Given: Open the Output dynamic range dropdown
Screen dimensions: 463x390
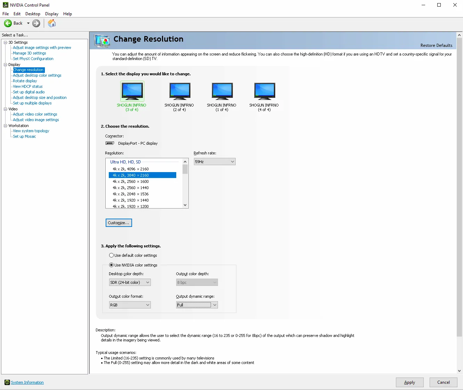Looking at the screenshot, I should click(197, 305).
